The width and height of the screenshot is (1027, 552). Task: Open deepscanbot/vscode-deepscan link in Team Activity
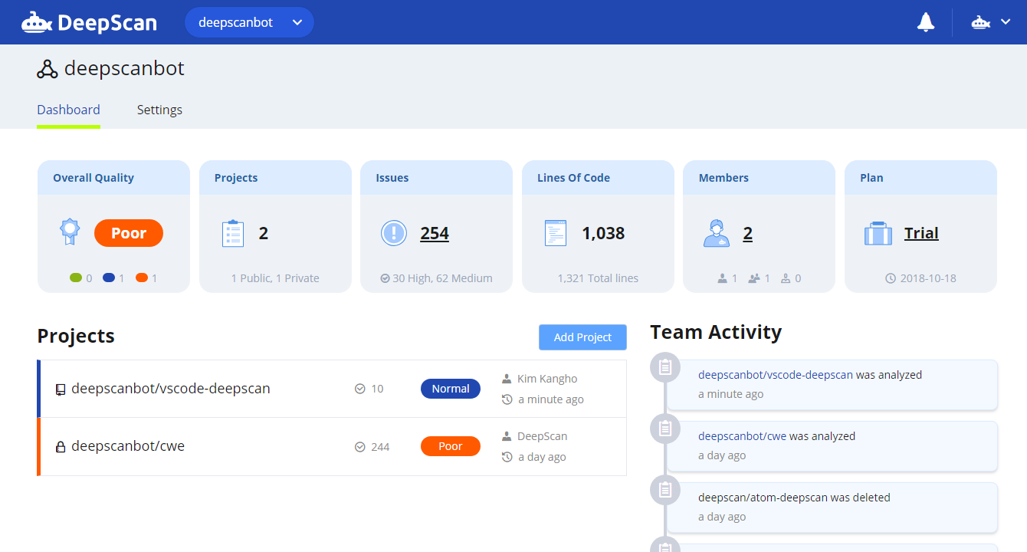click(x=776, y=375)
